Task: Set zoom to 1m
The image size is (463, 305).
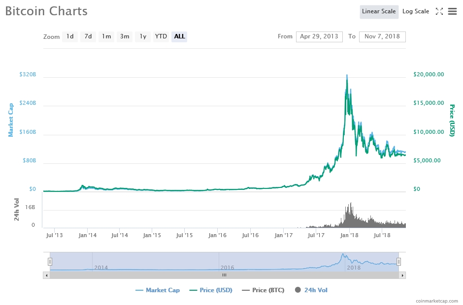Action: (x=106, y=36)
